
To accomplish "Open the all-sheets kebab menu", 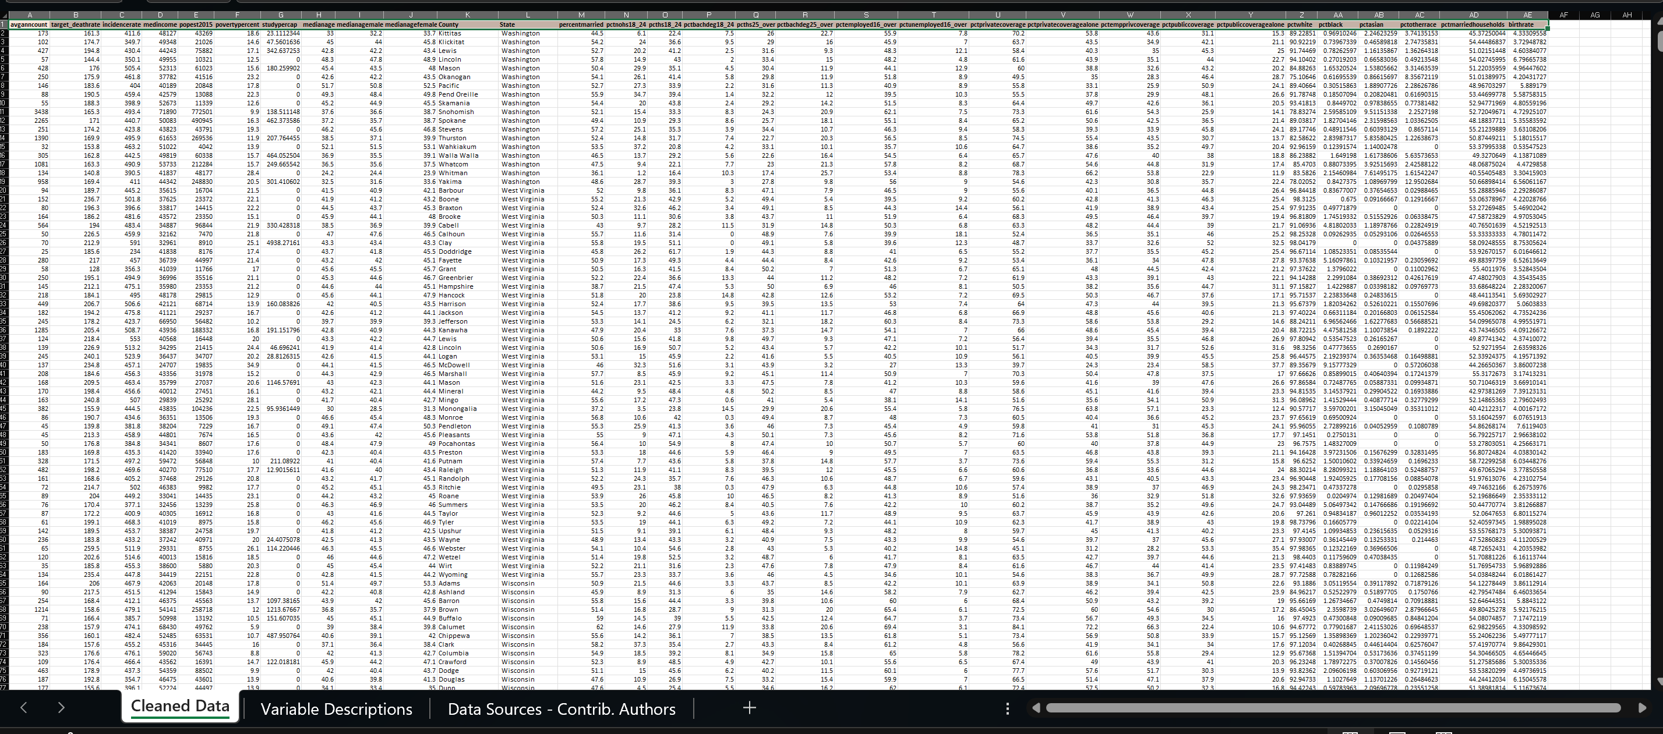I will (x=1007, y=708).
